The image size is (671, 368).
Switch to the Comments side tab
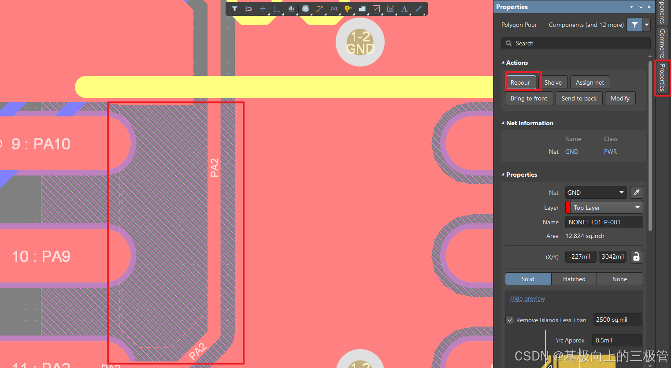coord(662,43)
